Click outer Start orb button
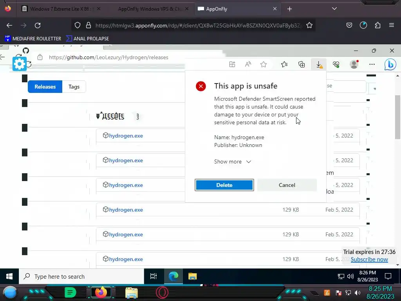 click(10, 293)
